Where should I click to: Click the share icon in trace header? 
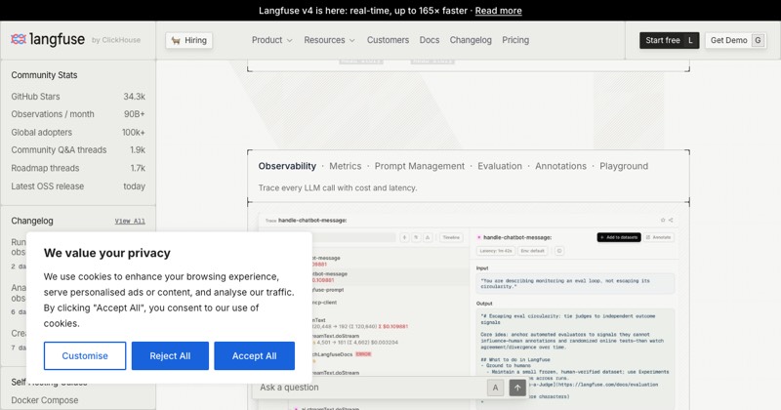[x=671, y=220]
